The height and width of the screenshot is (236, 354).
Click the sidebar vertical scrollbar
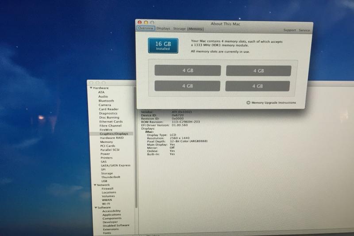[x=136, y=148]
